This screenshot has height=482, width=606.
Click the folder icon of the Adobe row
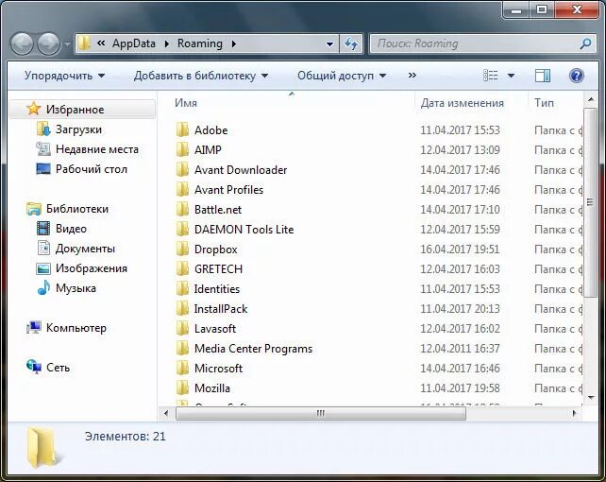tap(182, 129)
